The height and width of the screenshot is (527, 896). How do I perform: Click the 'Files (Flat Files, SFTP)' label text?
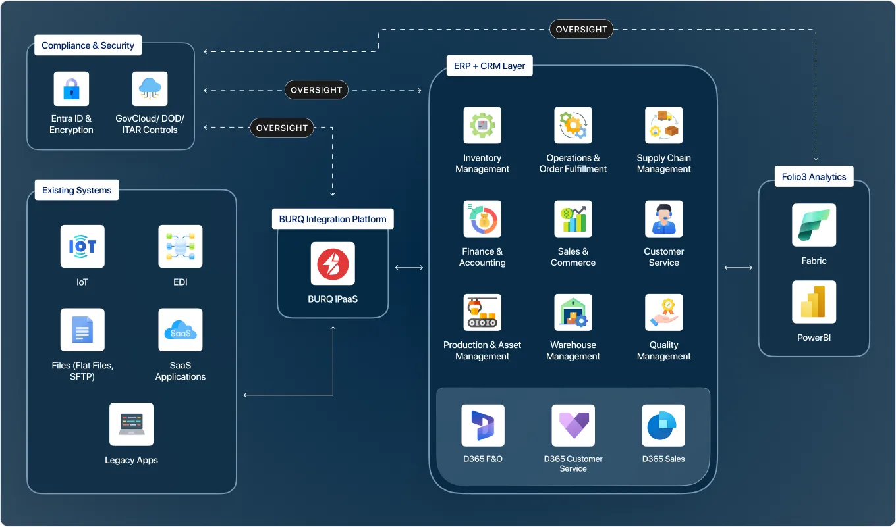pyautogui.click(x=82, y=371)
